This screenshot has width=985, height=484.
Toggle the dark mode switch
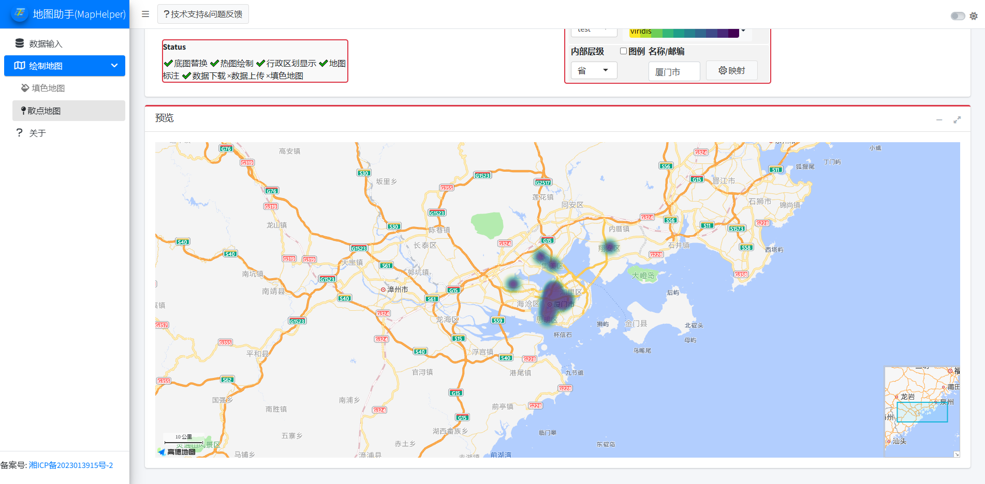click(957, 16)
